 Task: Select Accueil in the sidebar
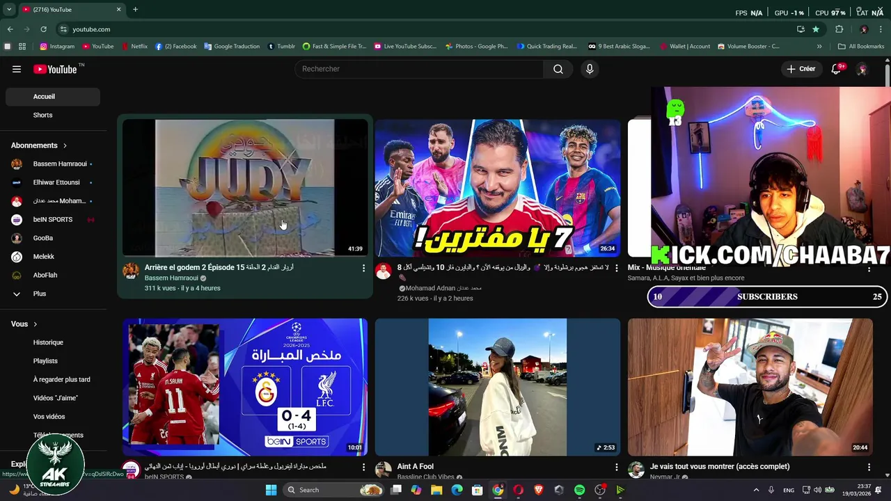pyautogui.click(x=53, y=97)
